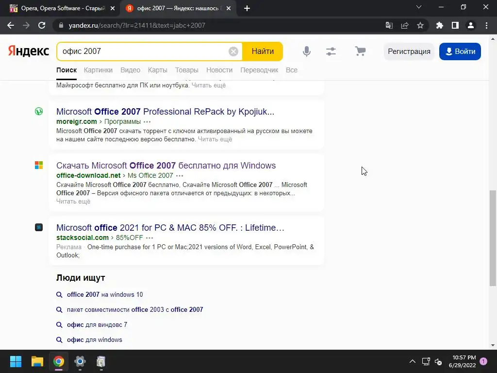Click the browser address bar URL
Viewport: 497px width, 373px height.
[137, 25]
